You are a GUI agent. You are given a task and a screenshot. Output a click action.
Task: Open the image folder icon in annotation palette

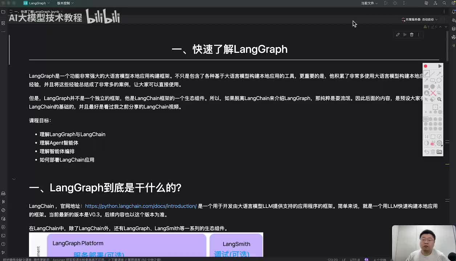point(439,152)
